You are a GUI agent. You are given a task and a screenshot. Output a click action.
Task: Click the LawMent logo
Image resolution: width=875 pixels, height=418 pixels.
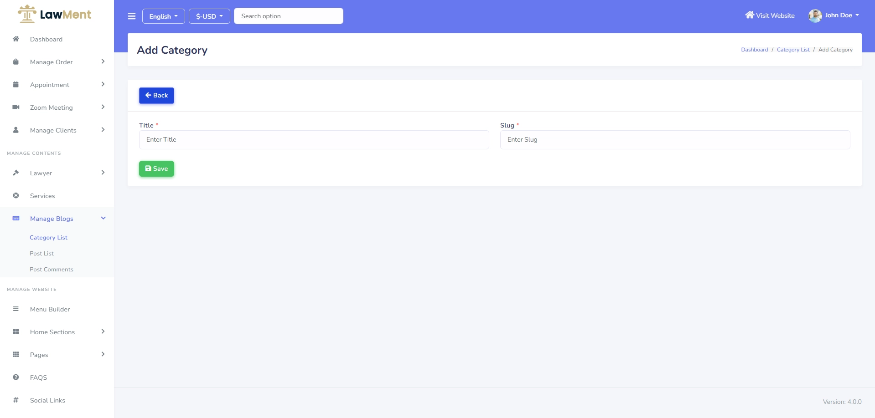click(54, 14)
